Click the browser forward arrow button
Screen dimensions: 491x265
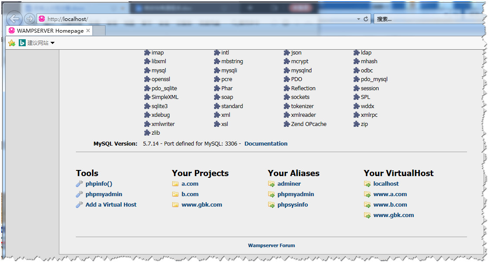[30, 19]
